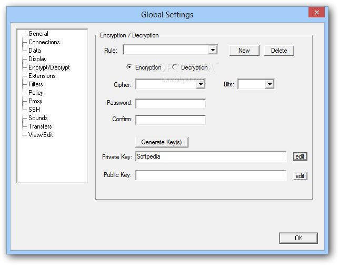This screenshot has width=339, height=265.
Task: Confirm settings with OK
Action: [298, 238]
